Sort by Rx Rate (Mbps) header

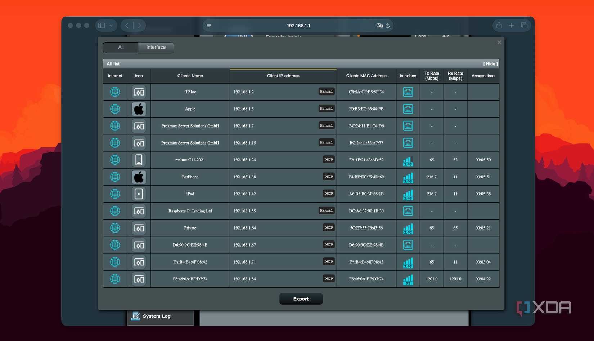coord(455,76)
